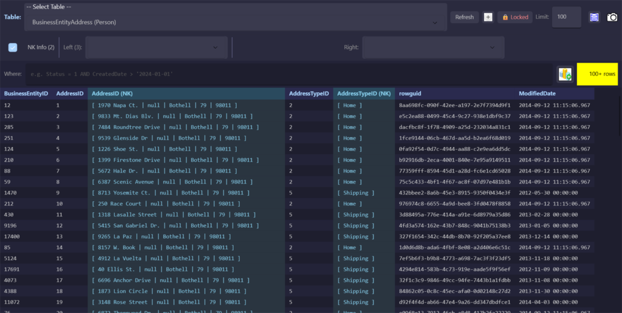This screenshot has height=313, width=622.
Task: Open the Left (3) dropdown
Action: coord(156,47)
